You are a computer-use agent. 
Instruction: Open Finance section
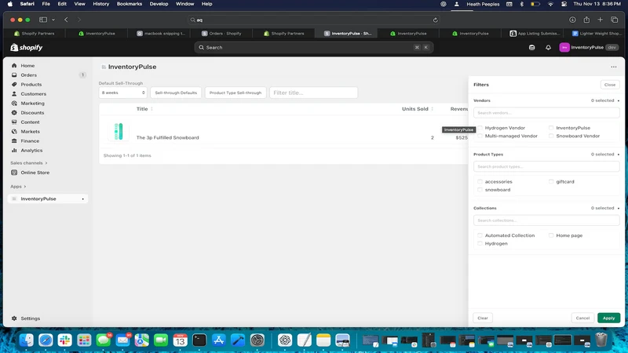pyautogui.click(x=30, y=141)
